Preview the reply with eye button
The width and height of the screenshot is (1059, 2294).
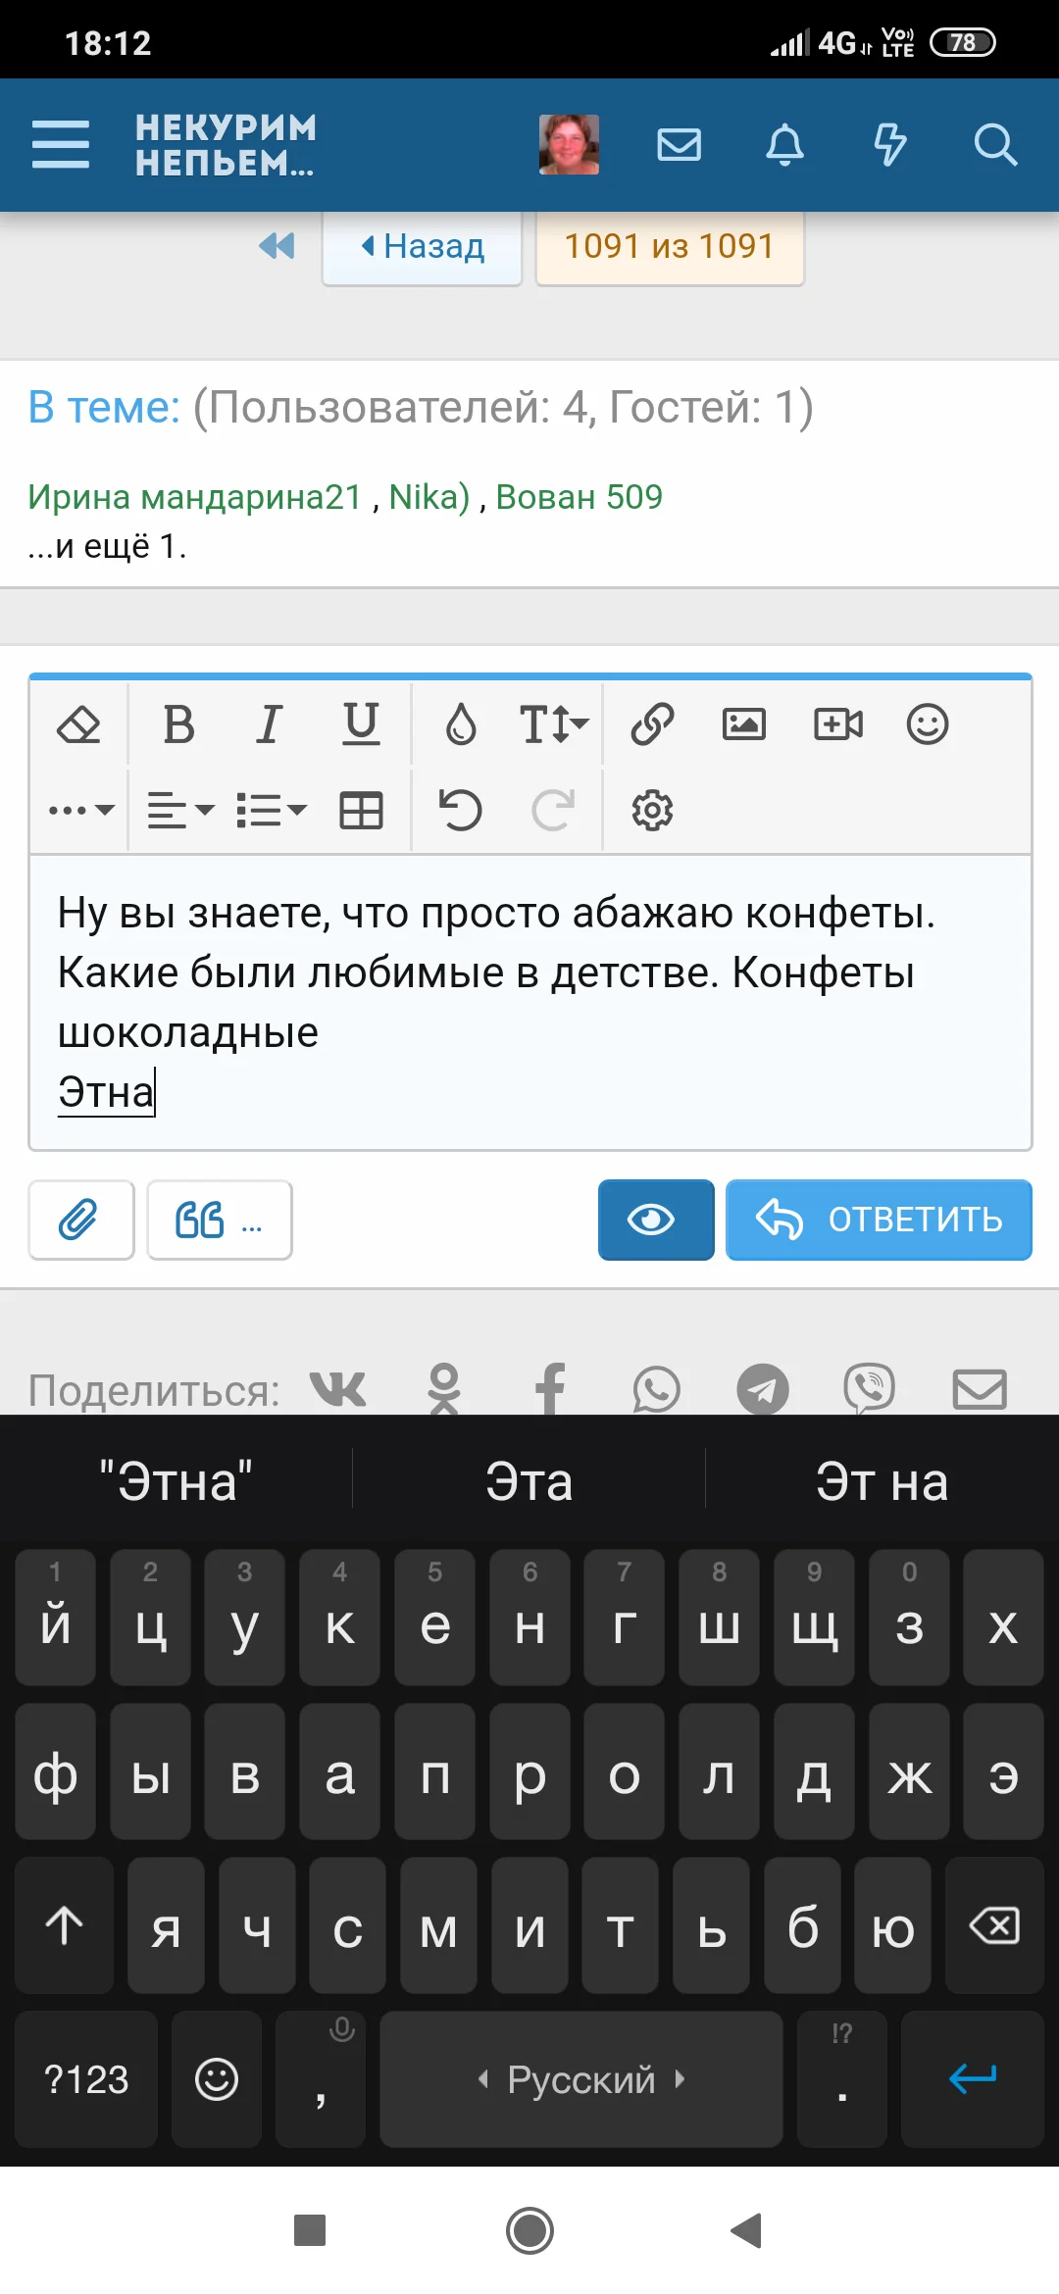656,1220
